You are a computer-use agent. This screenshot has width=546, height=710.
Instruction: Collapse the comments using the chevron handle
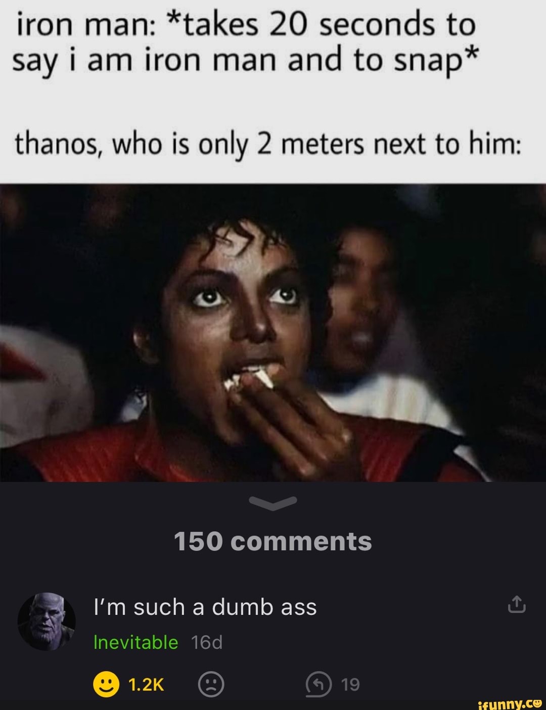(273, 503)
